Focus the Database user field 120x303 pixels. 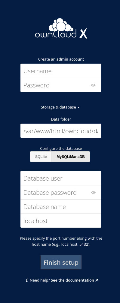[61, 178]
